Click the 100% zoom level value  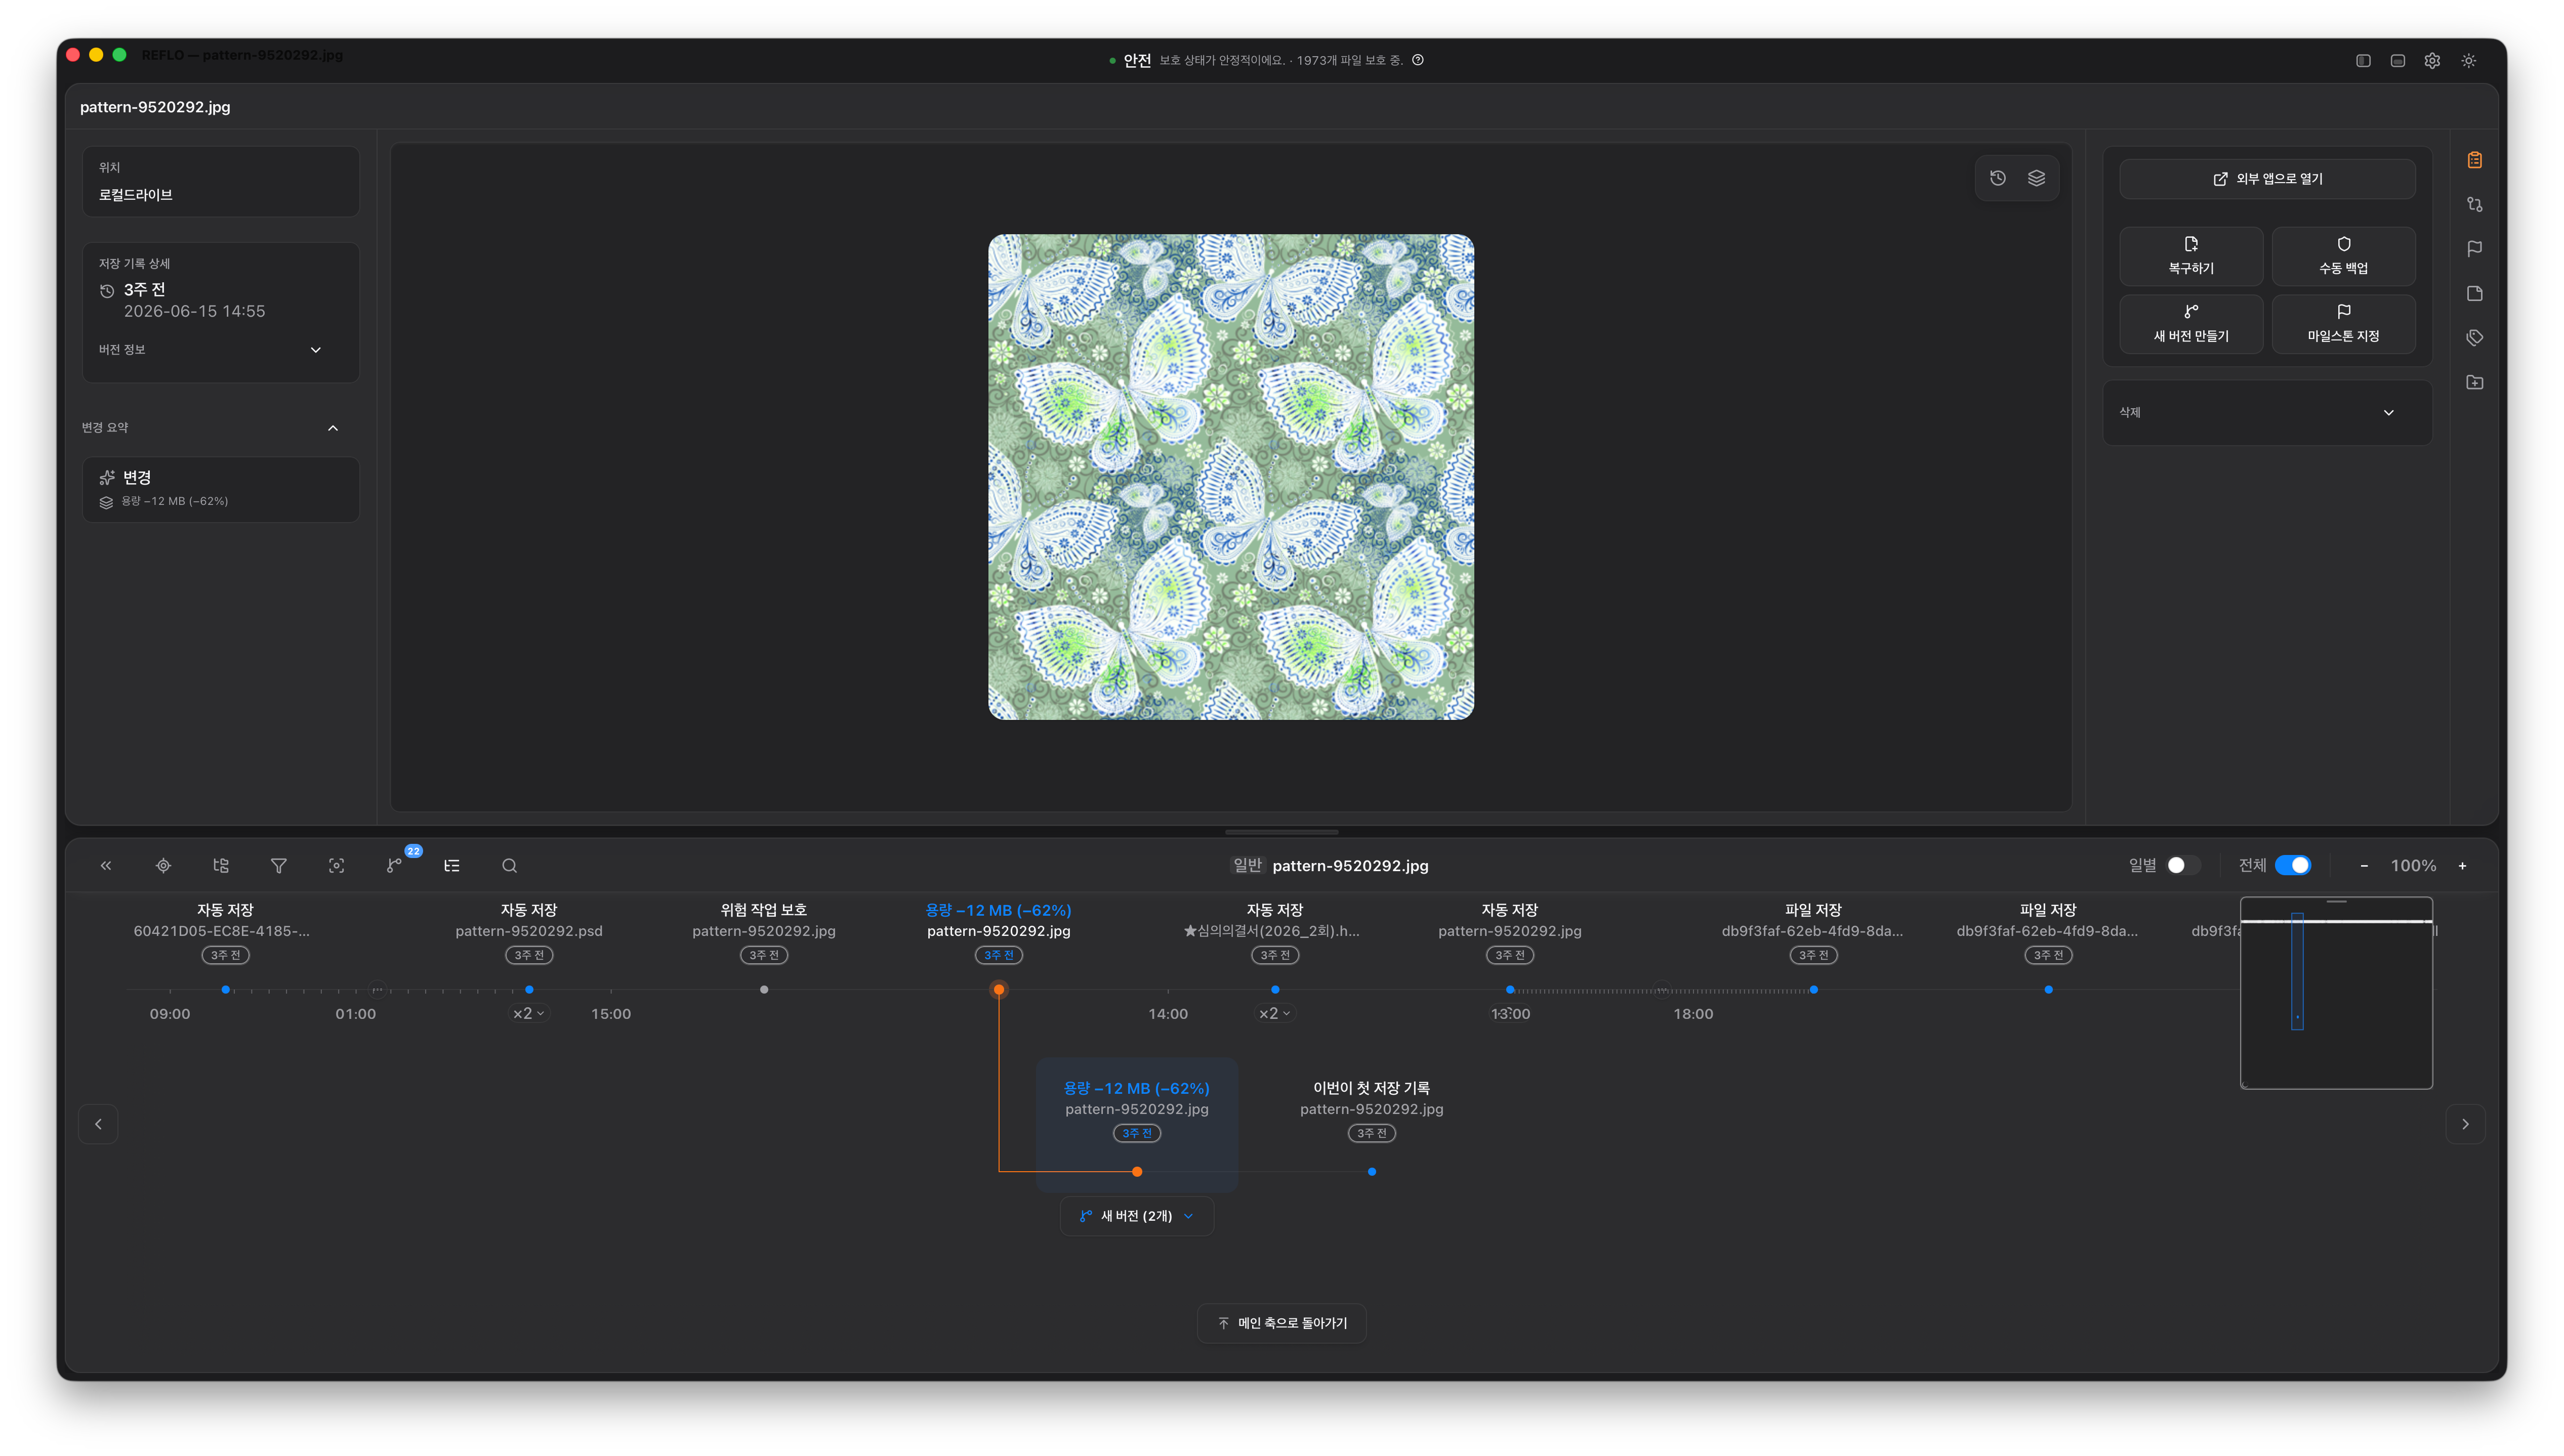point(2413,865)
